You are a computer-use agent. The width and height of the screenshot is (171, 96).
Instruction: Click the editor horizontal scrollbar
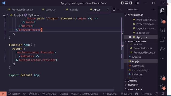tap(61, 90)
